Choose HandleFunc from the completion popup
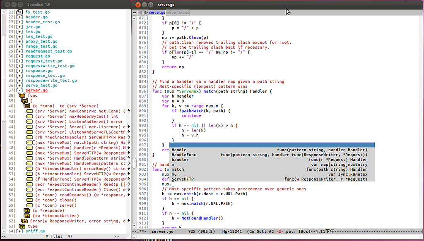This screenshot has height=241, width=424. click(x=184, y=155)
